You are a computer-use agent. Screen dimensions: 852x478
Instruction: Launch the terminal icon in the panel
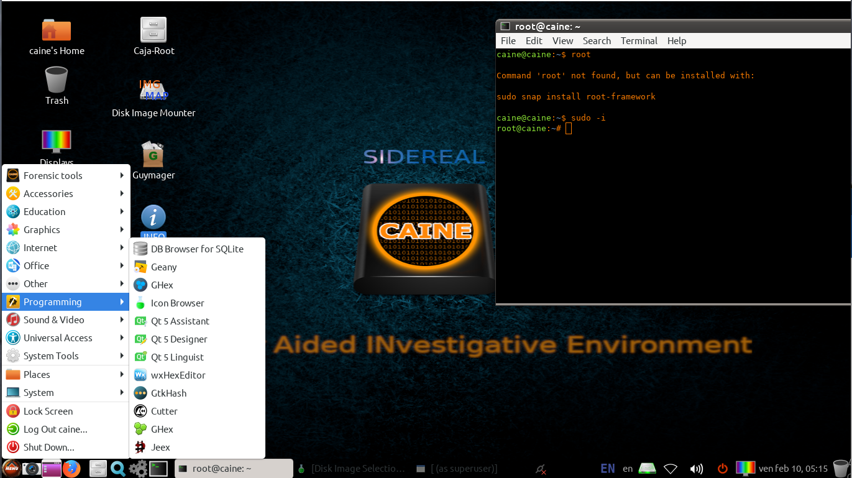[158, 468]
